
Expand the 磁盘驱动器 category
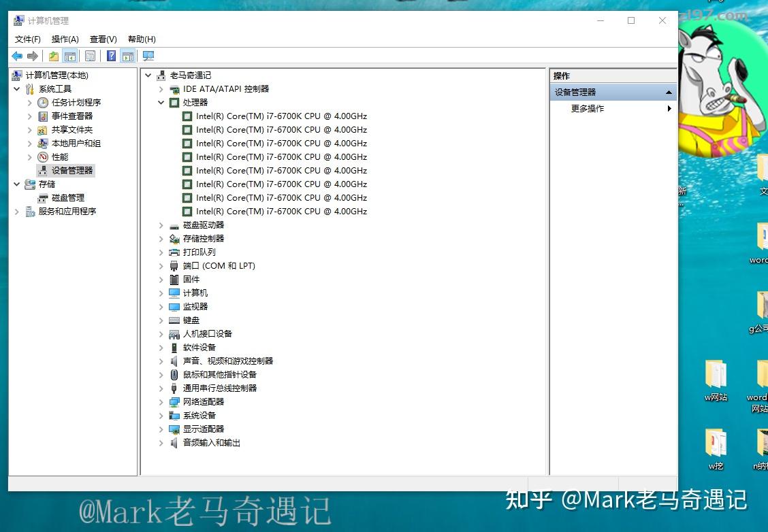tap(161, 225)
